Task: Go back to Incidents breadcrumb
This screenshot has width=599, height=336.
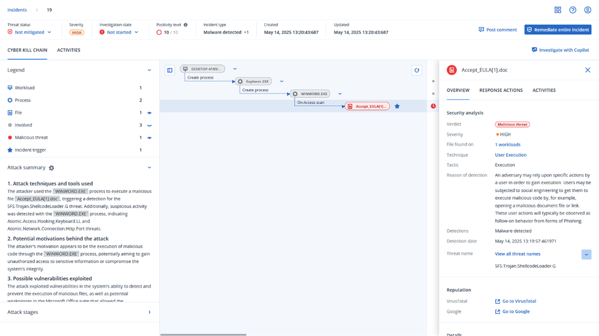Action: [17, 10]
